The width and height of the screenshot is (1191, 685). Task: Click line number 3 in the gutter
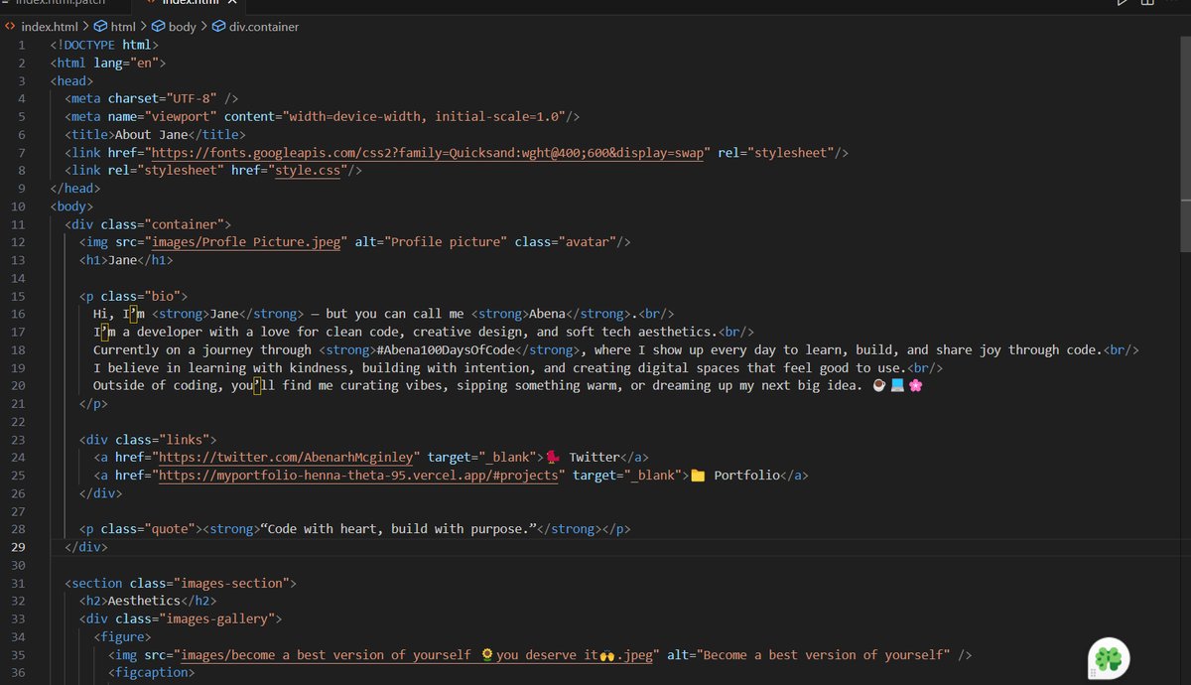pos(21,81)
